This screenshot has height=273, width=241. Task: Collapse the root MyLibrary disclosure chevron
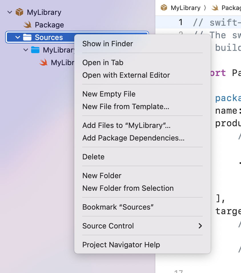pos(10,12)
